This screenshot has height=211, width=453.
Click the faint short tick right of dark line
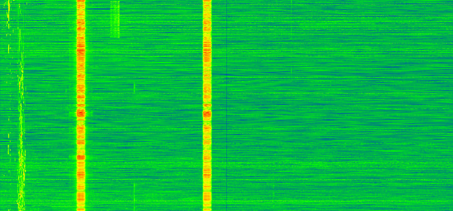(x=291, y=70)
